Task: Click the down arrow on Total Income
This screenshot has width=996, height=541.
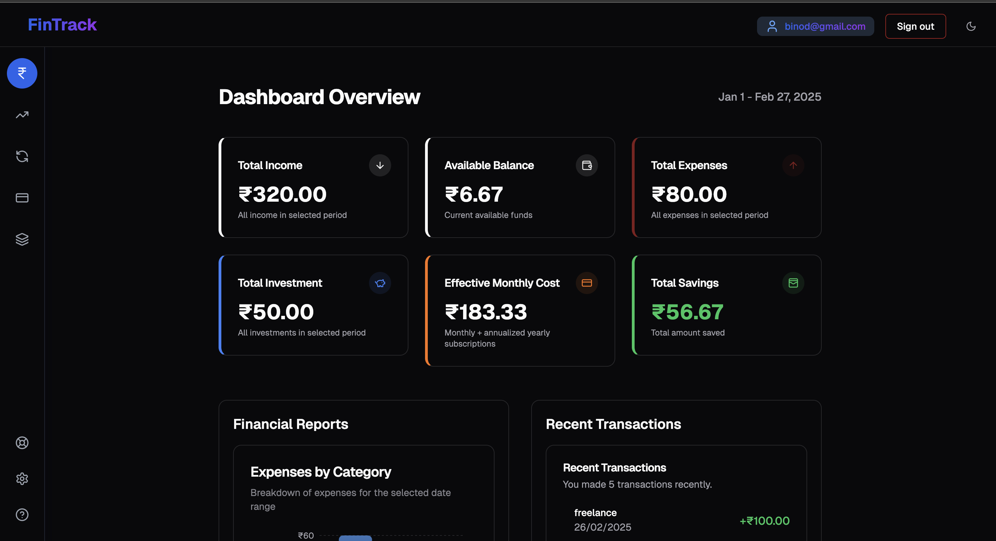Action: pyautogui.click(x=380, y=165)
